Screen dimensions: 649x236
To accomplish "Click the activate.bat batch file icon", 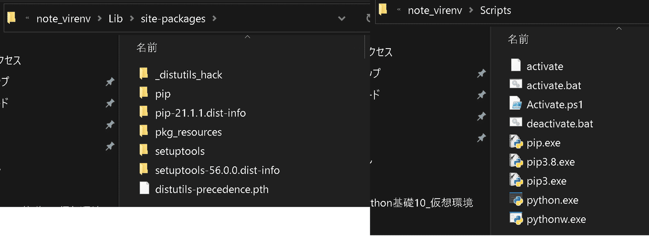I will click(515, 85).
